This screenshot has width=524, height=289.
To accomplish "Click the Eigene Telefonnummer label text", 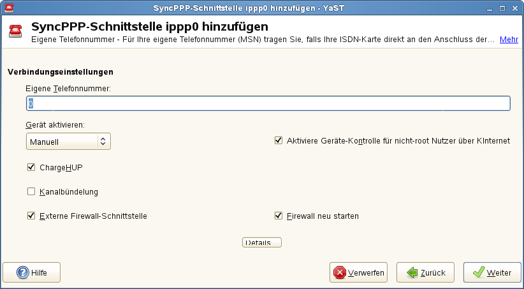I will [68, 88].
